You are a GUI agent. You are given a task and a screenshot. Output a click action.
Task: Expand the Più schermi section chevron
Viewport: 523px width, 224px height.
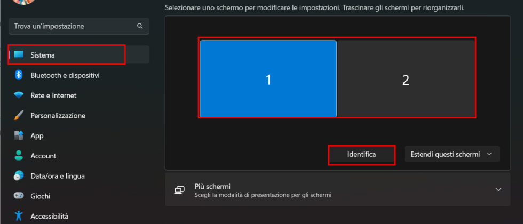pos(498,189)
